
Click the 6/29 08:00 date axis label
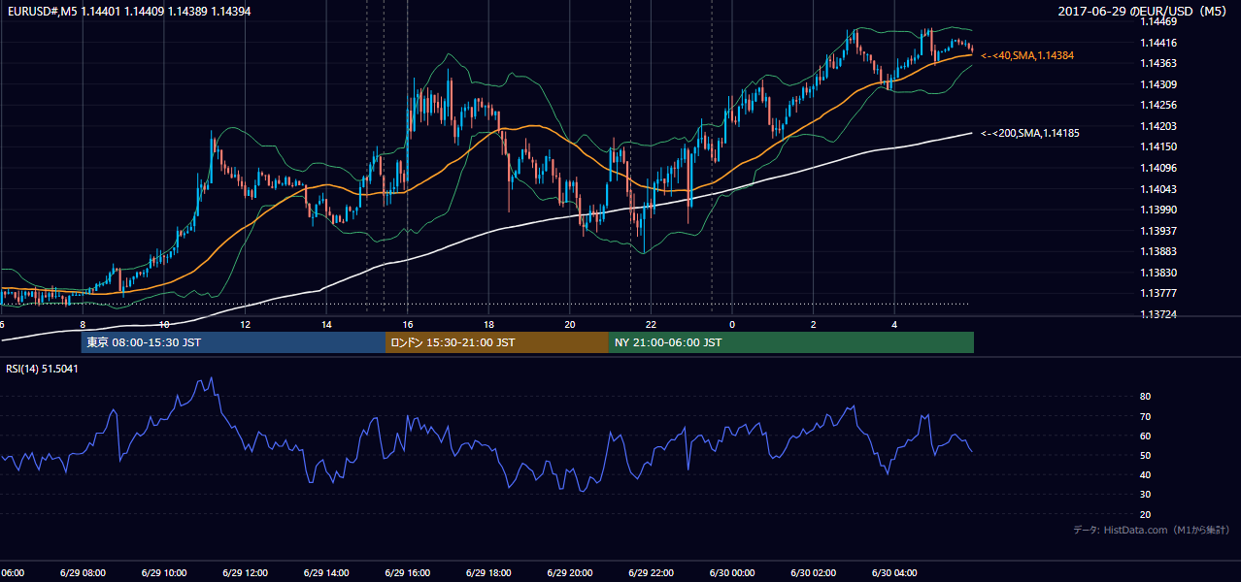(83, 573)
